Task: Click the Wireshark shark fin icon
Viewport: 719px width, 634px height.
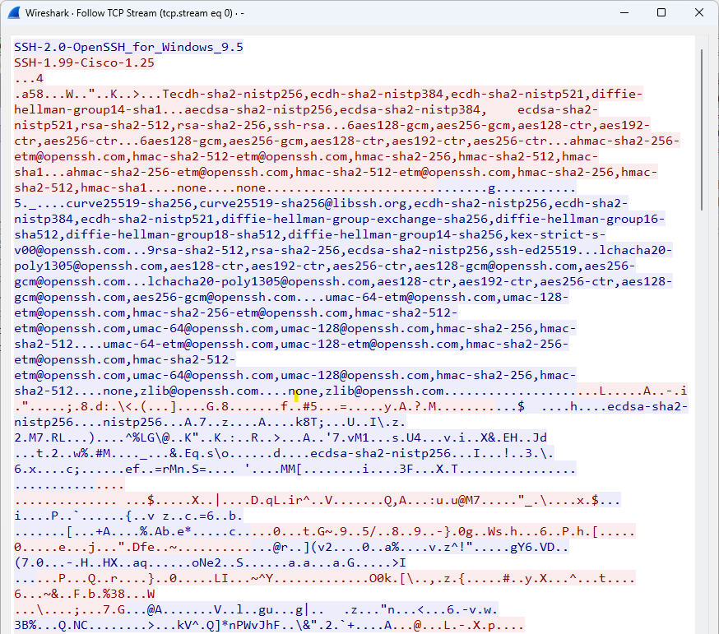Action: [14, 13]
